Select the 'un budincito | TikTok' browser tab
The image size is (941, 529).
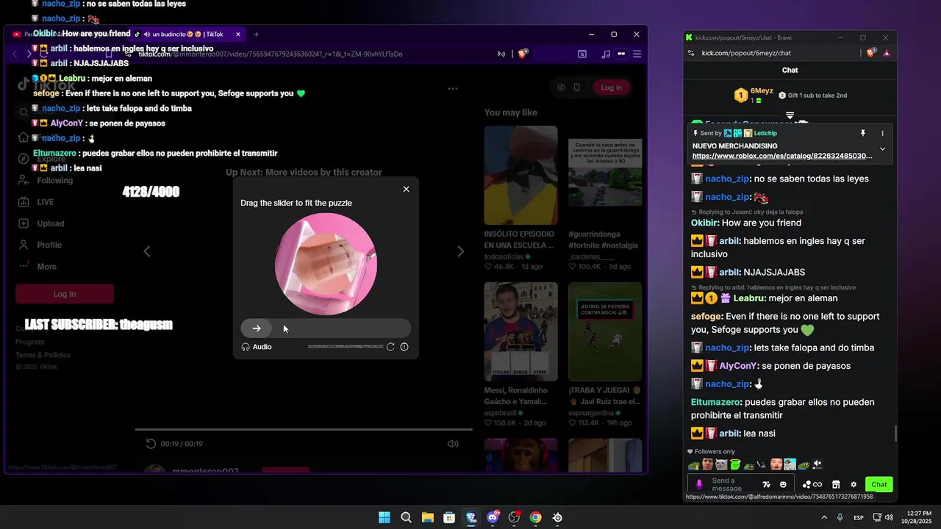pyautogui.click(x=187, y=34)
